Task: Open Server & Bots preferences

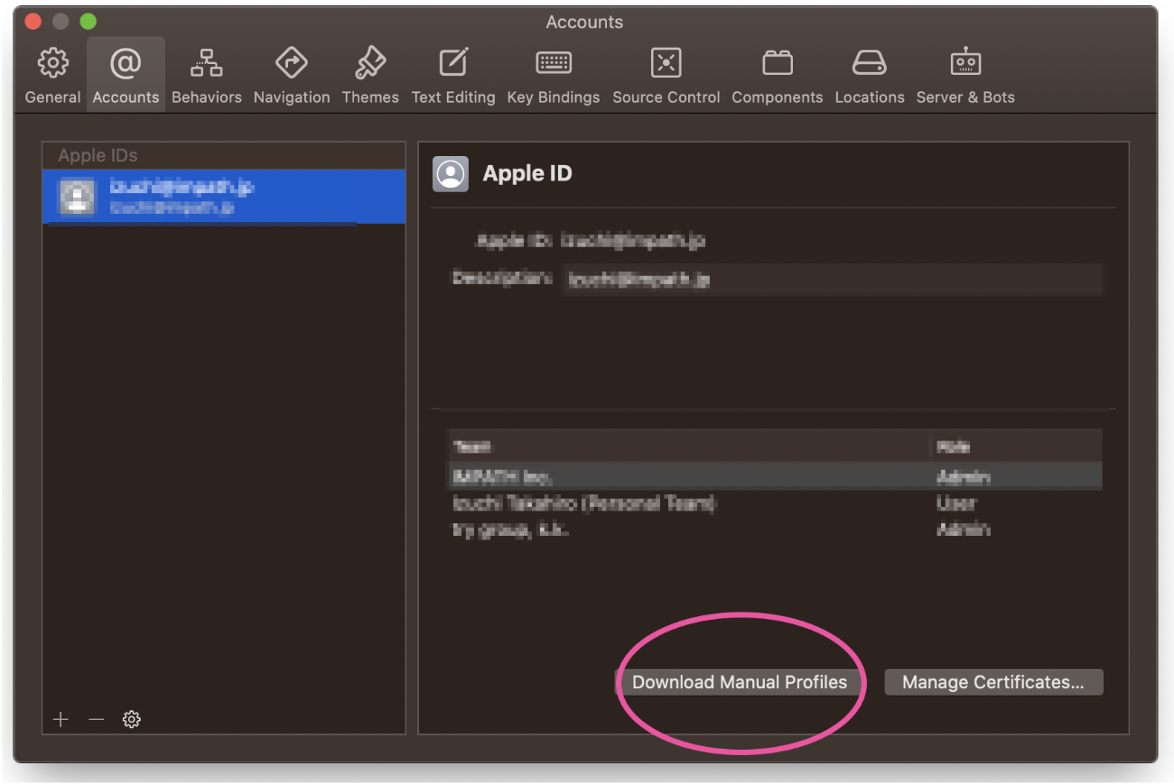Action: click(965, 76)
